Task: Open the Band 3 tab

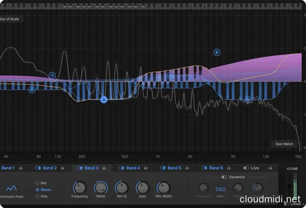Action: coord(91,168)
